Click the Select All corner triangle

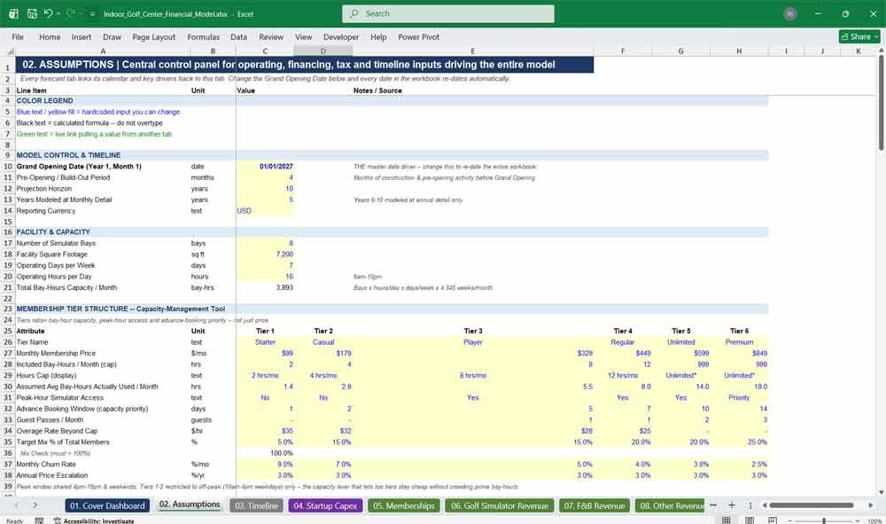tap(10, 51)
